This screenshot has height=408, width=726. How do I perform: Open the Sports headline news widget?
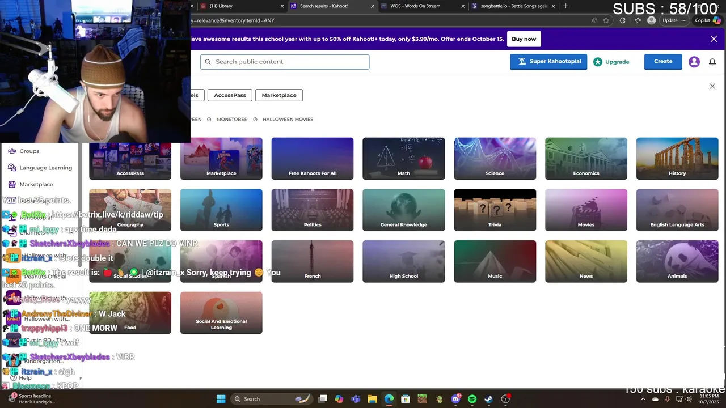tap(32, 399)
